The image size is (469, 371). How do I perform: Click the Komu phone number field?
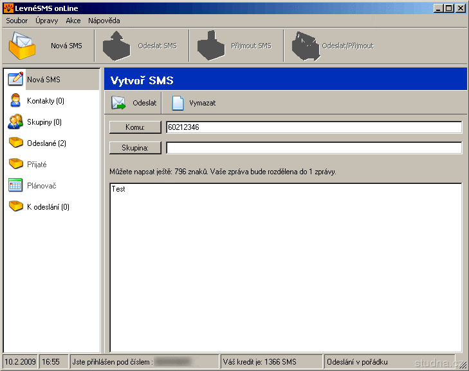pyautogui.click(x=313, y=127)
